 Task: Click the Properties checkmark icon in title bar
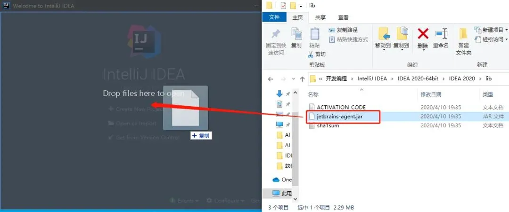tap(283, 5)
